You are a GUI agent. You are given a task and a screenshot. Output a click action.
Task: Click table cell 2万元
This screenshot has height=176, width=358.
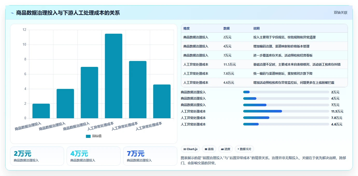pos(227,37)
